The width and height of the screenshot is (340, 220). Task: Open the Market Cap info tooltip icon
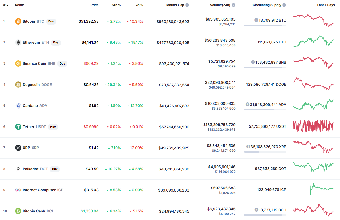coord(187,5)
